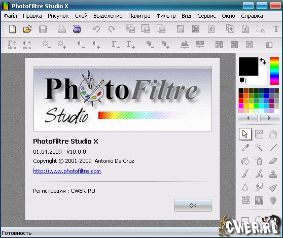Increase brightness with the sun plus icon
This screenshot has width=283, height=238.
(x=62, y=45)
